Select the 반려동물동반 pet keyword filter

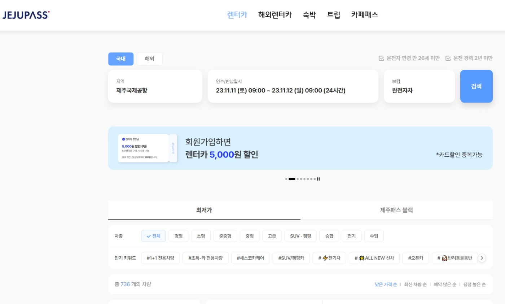coord(454,258)
